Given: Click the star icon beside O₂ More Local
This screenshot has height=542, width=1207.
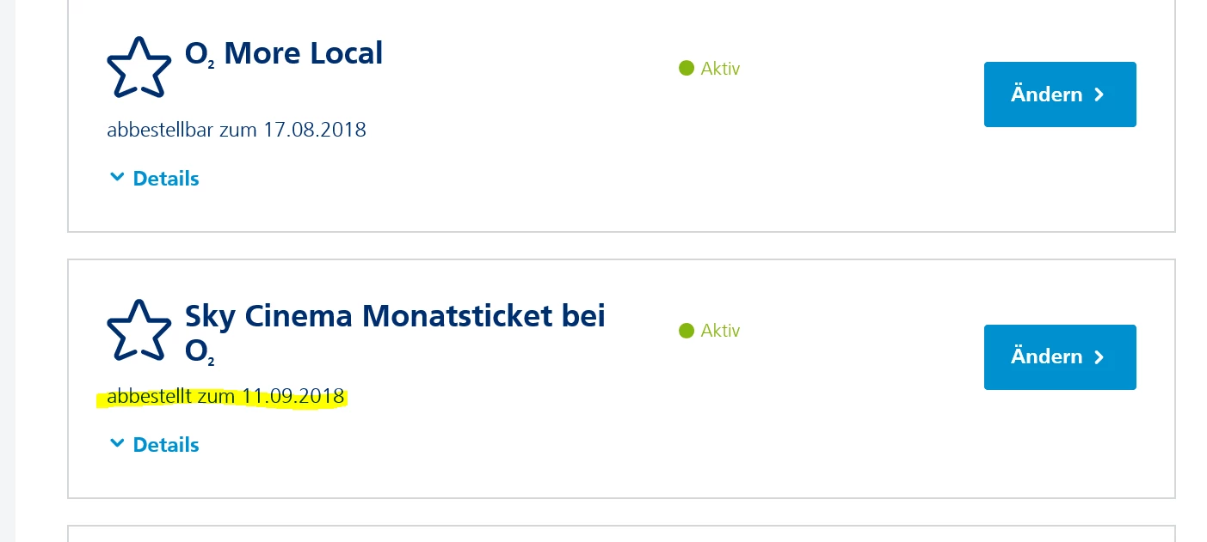Looking at the screenshot, I should pyautogui.click(x=139, y=67).
